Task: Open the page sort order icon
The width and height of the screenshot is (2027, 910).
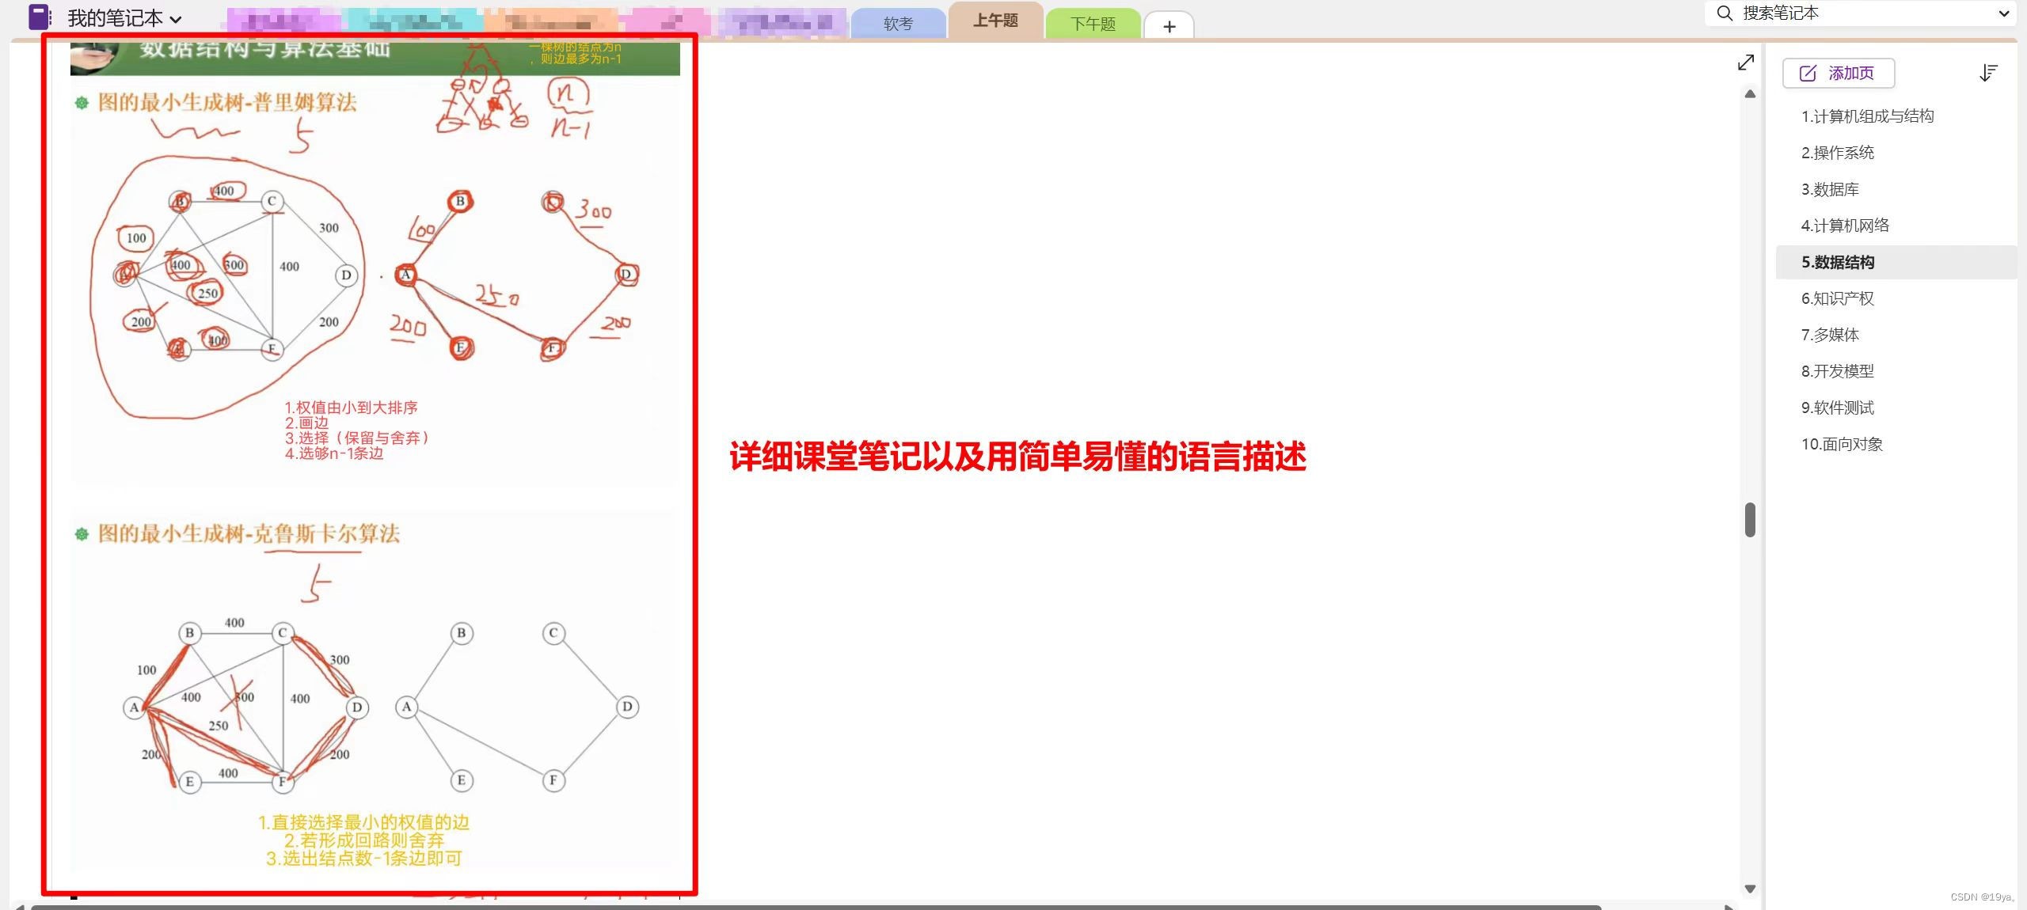Action: pos(1988,74)
